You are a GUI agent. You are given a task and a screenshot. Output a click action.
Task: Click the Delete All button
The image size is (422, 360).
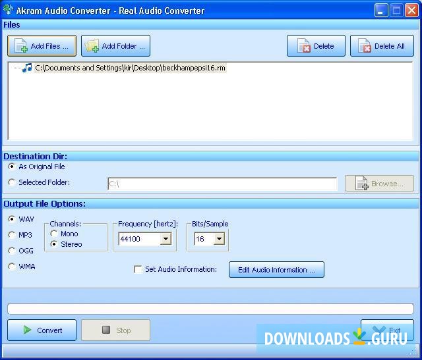[382, 46]
